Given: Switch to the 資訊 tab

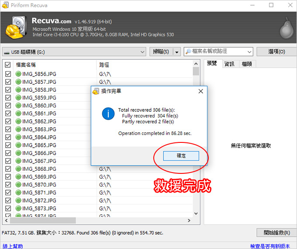Looking at the screenshot, I should 229,64.
